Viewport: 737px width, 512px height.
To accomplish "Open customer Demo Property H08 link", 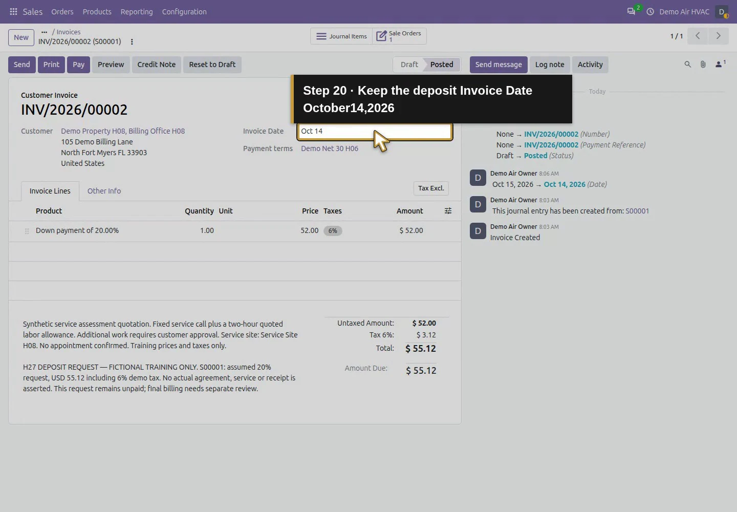I will pyautogui.click(x=123, y=131).
